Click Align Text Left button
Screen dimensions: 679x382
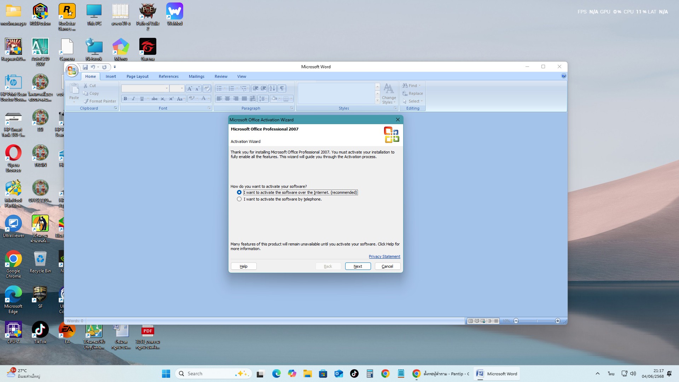(219, 99)
